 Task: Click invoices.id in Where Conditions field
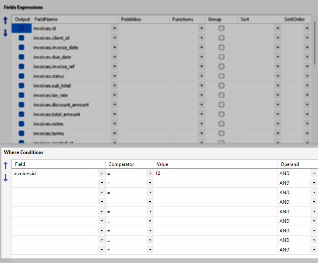pyautogui.click(x=25, y=173)
